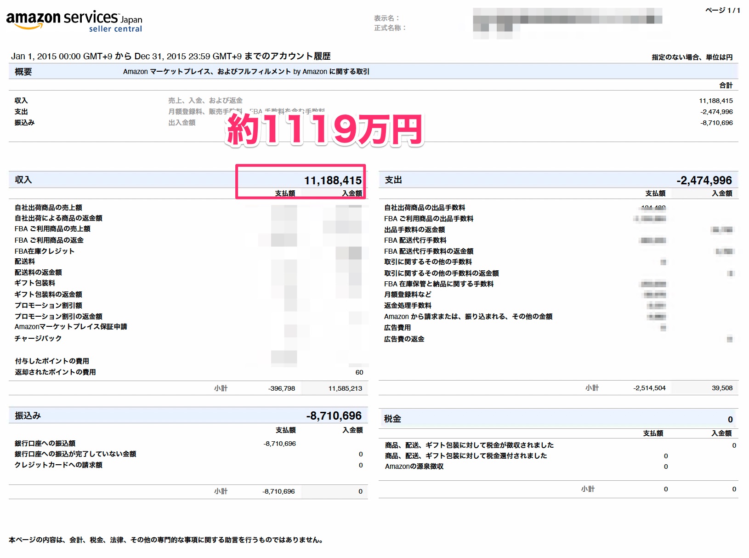Click the 自社出荷商品の売上額 row label
The height and width of the screenshot is (558, 749).
point(48,207)
